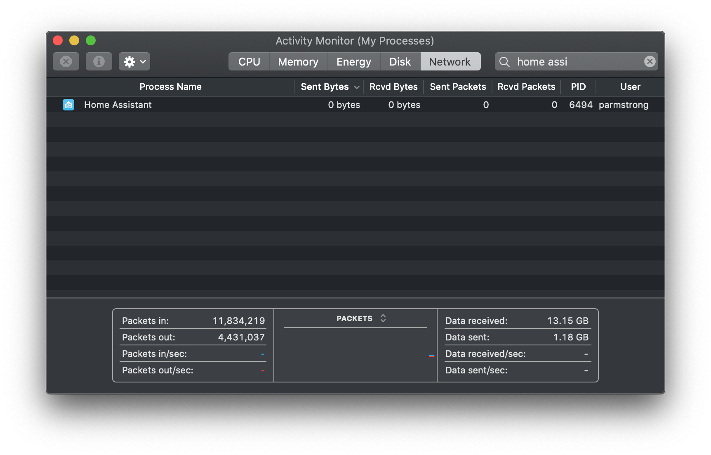Sort by Sent Packets column header

[x=458, y=87]
